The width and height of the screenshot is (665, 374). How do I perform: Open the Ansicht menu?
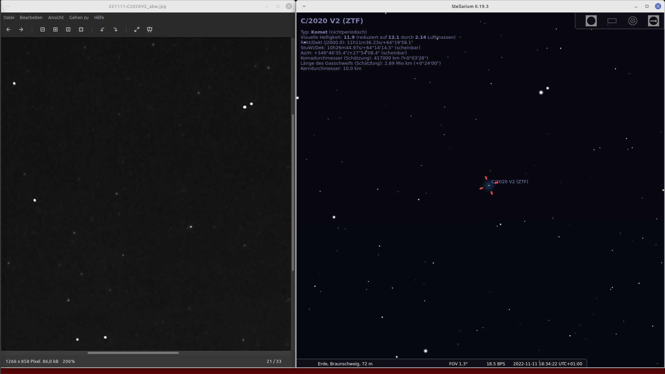point(56,17)
